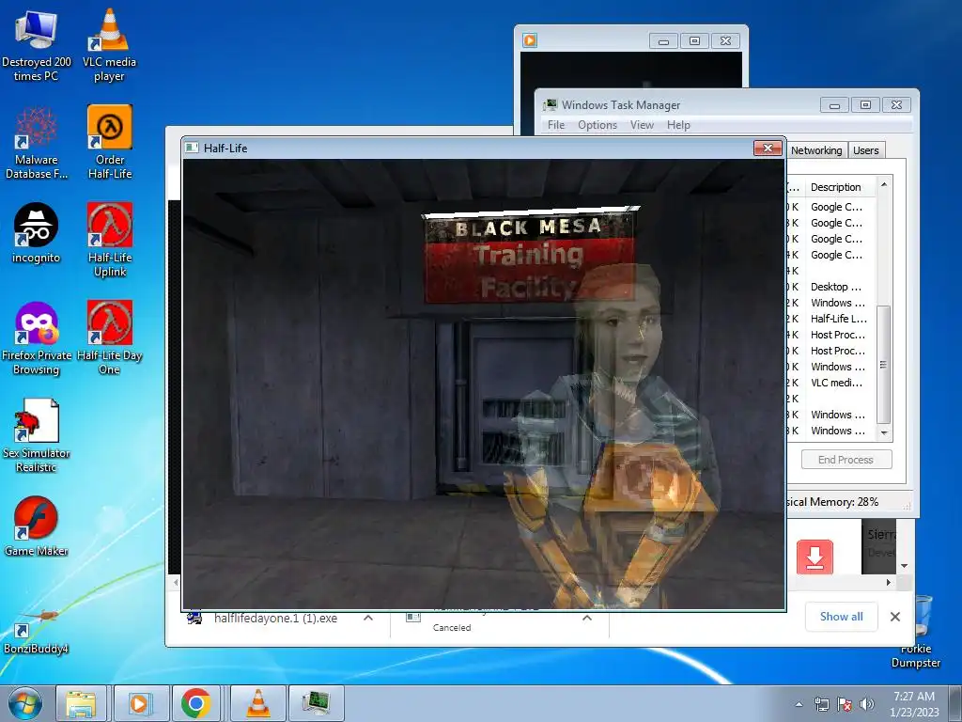Open File Explorer from the taskbar
This screenshot has height=722, width=962.
pyautogui.click(x=81, y=703)
